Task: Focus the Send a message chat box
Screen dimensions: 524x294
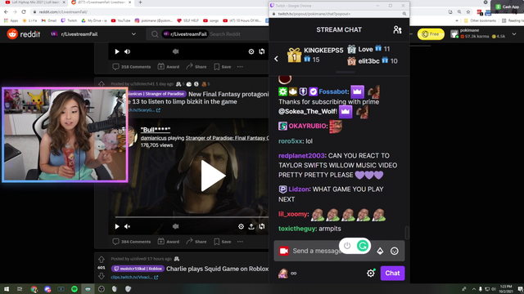Action: coord(339,251)
